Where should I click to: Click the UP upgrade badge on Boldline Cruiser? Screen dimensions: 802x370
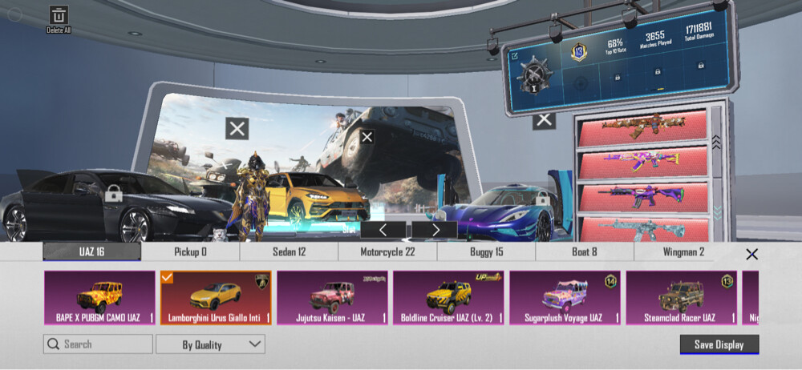coord(488,277)
